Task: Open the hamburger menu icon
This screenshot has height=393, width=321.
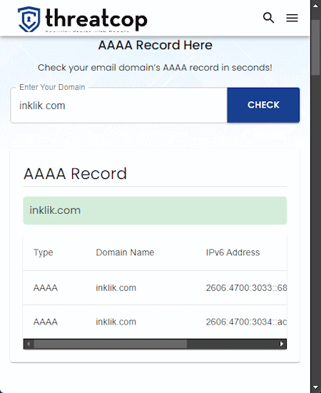Action: (292, 18)
